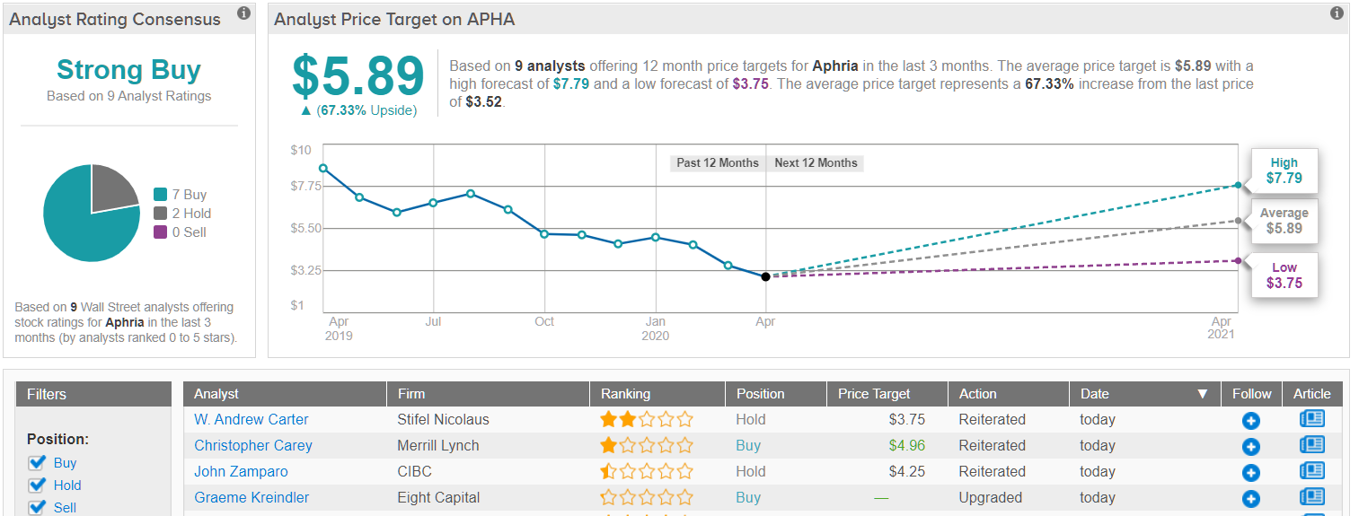This screenshot has height=516, width=1359.
Task: Open article icon for W. Andrew Carter
Action: (1311, 419)
